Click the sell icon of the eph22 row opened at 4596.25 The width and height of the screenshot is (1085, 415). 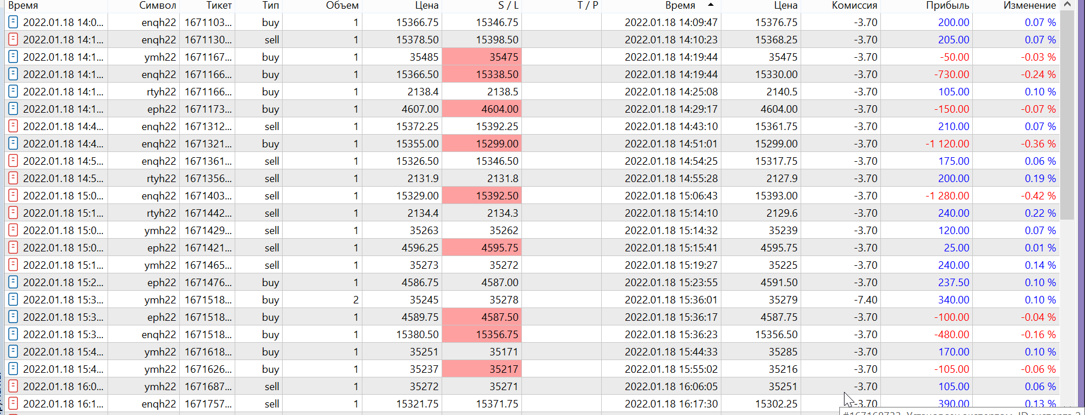click(13, 247)
